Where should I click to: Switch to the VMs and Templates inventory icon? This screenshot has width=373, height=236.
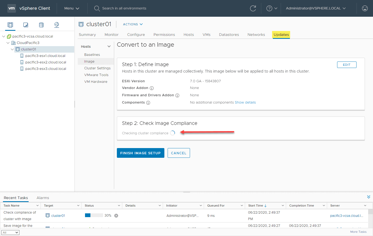25,25
